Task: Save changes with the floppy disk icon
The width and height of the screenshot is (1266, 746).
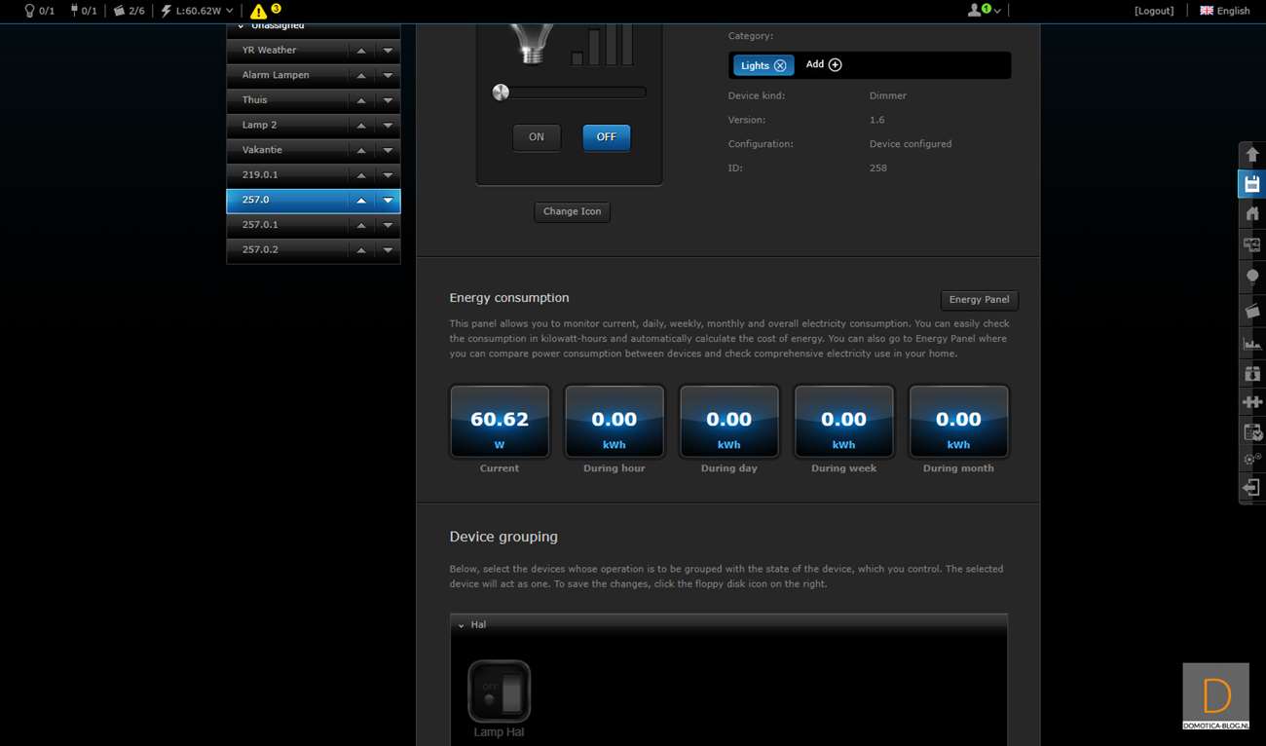Action: tap(1252, 184)
